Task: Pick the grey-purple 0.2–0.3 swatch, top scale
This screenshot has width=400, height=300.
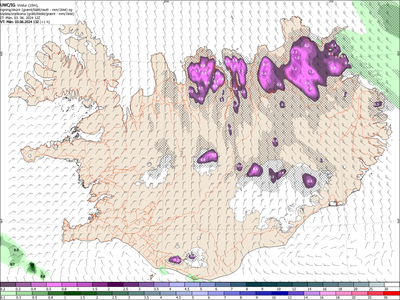Action: [8, 285]
